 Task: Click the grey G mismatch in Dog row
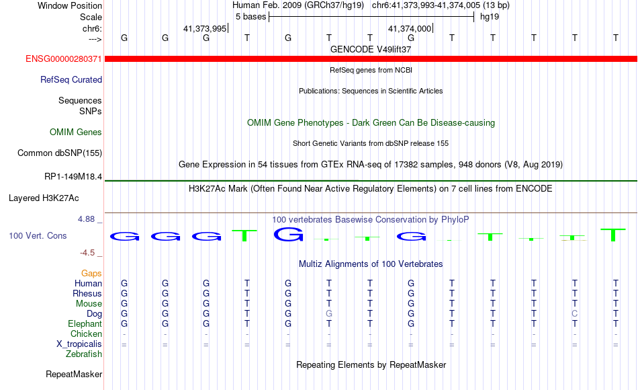click(x=329, y=314)
